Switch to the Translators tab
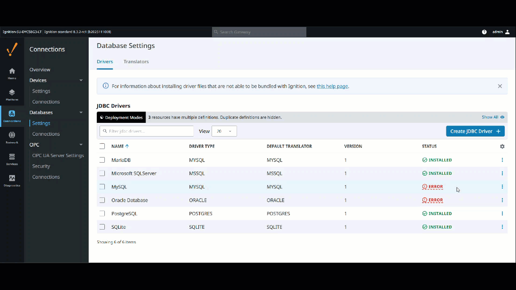This screenshot has height=290, width=516. coord(136,61)
